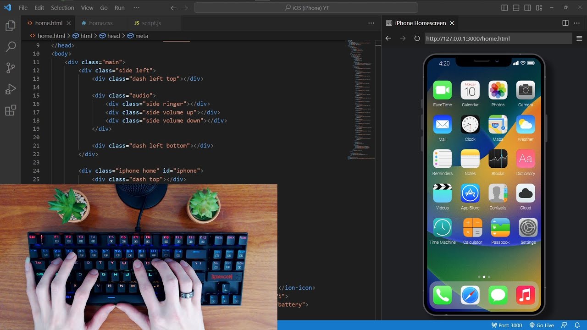Tap the Cloud app icon
This screenshot has width=587, height=330.
pos(526,193)
